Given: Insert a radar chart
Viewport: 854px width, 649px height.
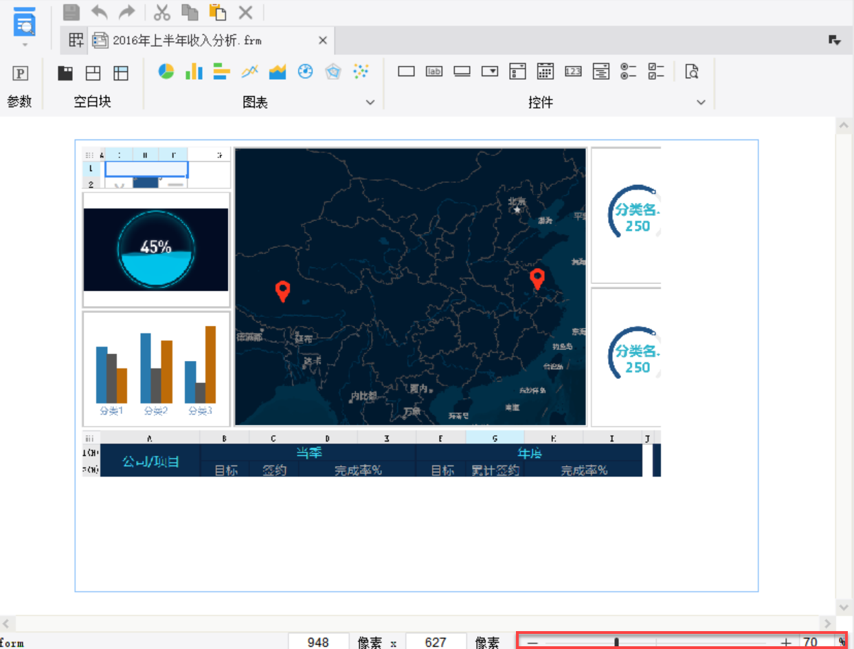Looking at the screenshot, I should pyautogui.click(x=333, y=71).
